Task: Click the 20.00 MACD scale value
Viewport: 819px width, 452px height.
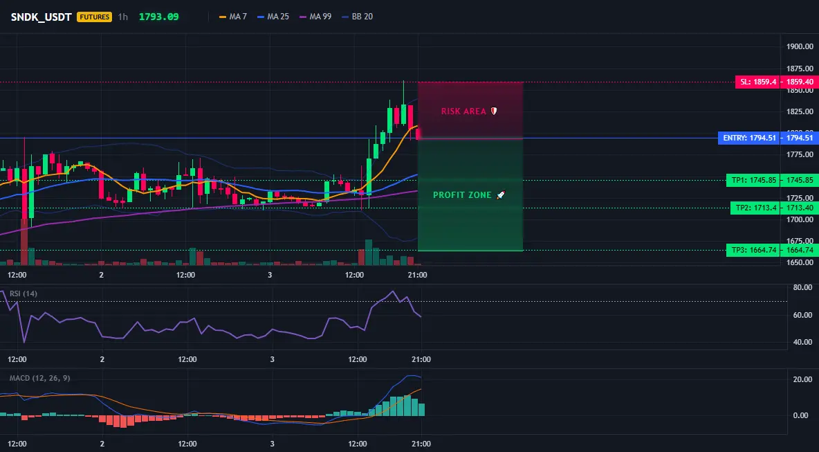Action: coord(803,379)
